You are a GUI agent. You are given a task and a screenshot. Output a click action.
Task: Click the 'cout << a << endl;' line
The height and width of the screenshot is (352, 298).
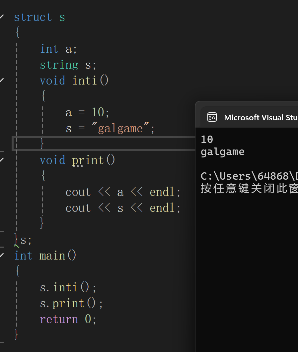[123, 192]
